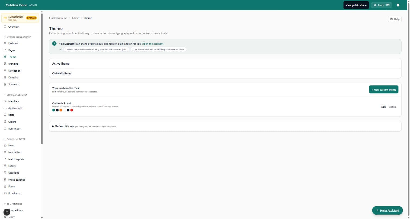Collapse the Publish Updates section

coord(14,139)
